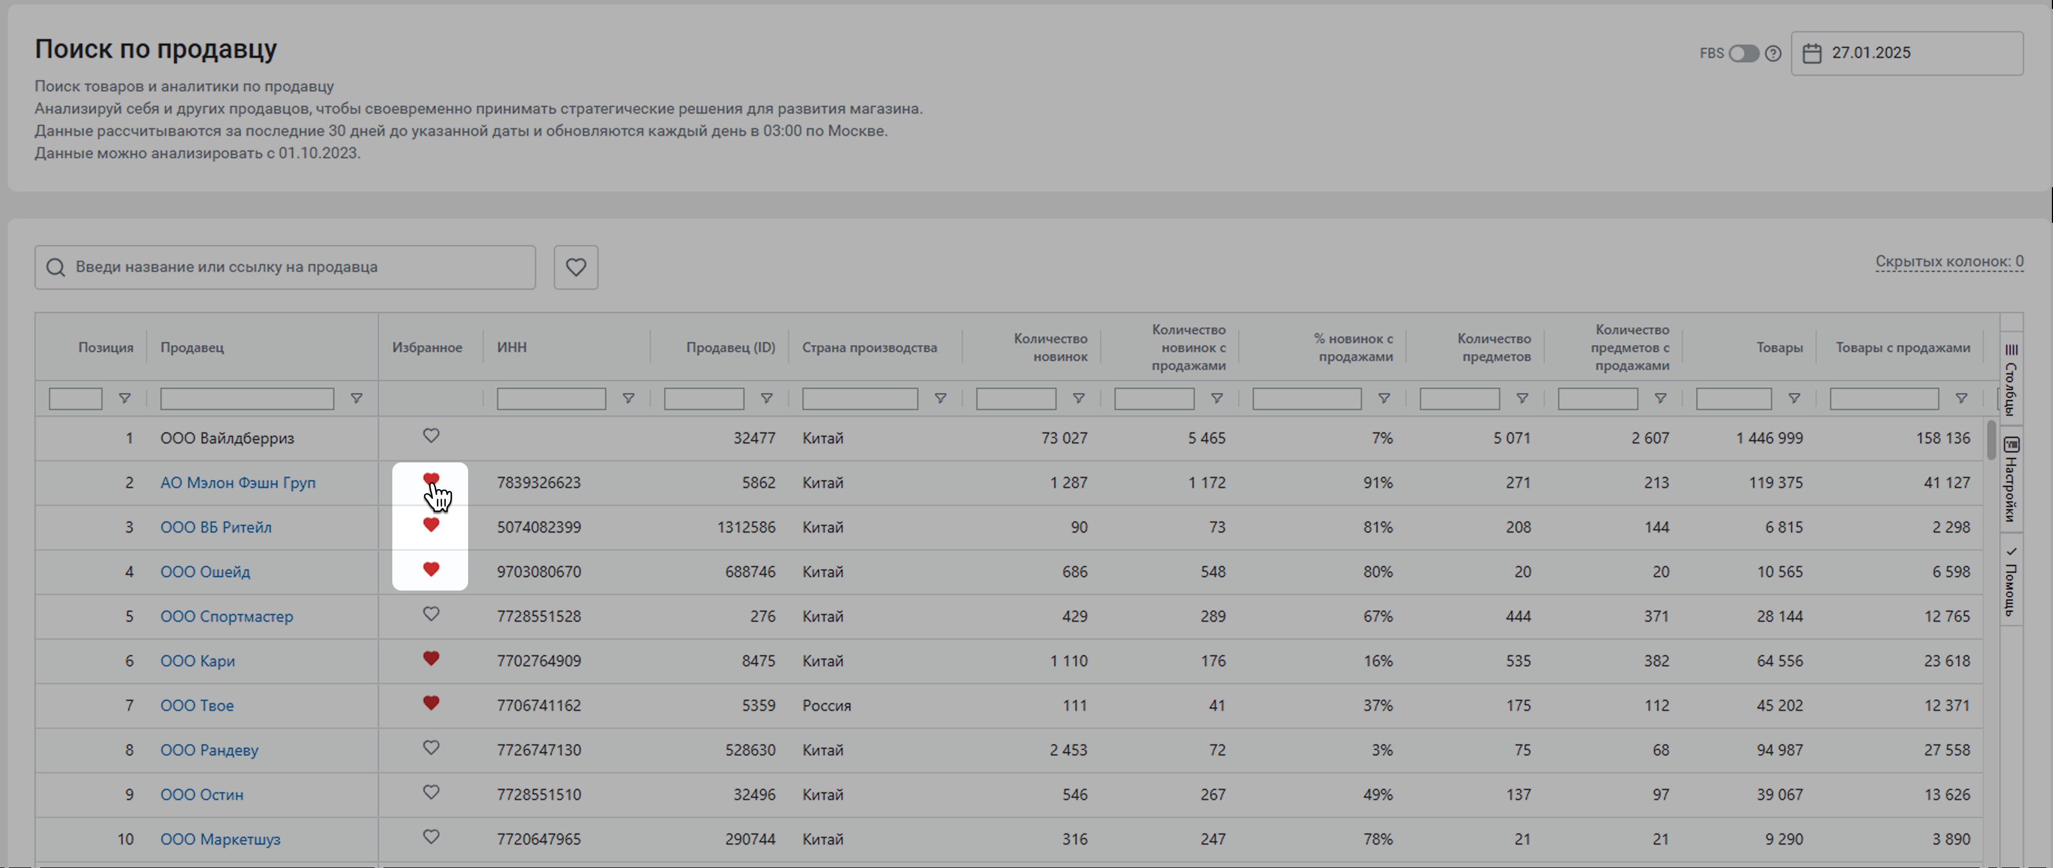This screenshot has height=868, width=2053.
Task: Open filter icon for Продавец (ID) column
Action: pyautogui.click(x=766, y=398)
